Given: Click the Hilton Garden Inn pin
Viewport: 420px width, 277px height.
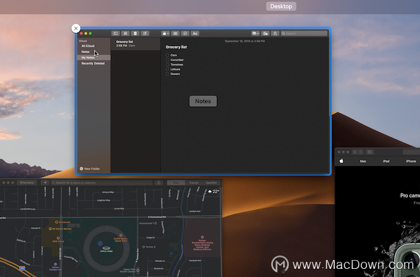Looking at the screenshot, I should click(55, 264).
